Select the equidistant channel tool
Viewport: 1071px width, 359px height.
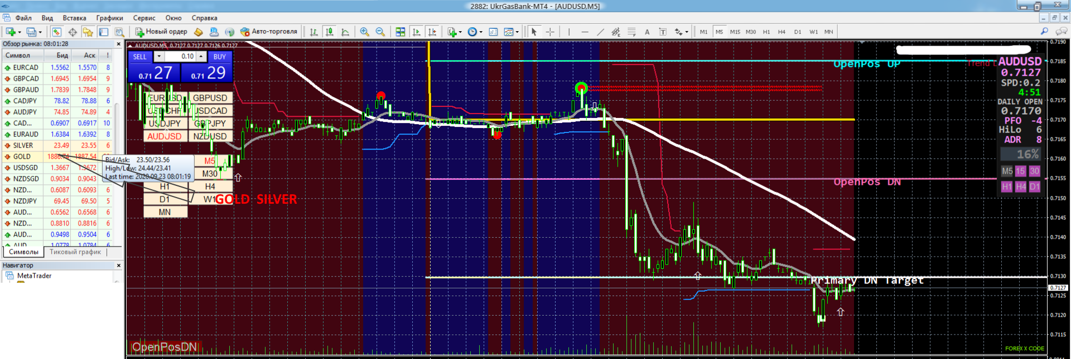pyautogui.click(x=616, y=32)
